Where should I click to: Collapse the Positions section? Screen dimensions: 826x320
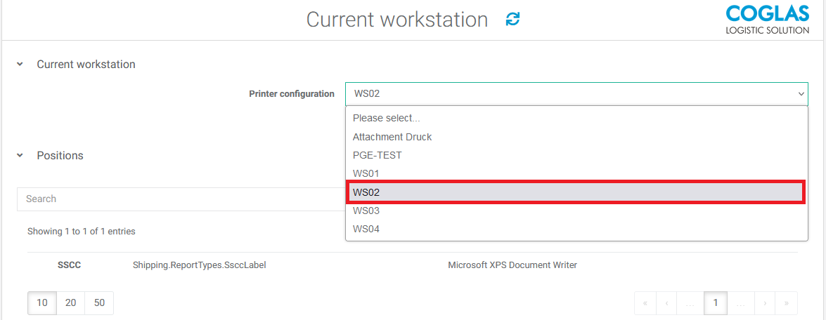click(x=20, y=156)
